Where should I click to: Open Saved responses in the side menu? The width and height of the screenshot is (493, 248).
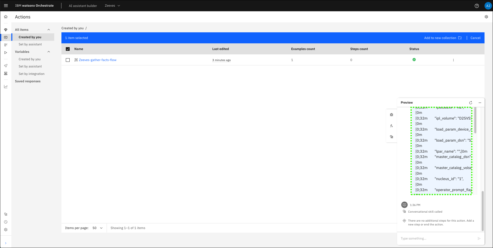coord(28,81)
